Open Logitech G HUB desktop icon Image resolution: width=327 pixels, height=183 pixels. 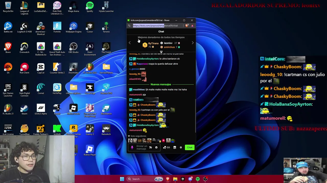click(x=25, y=27)
